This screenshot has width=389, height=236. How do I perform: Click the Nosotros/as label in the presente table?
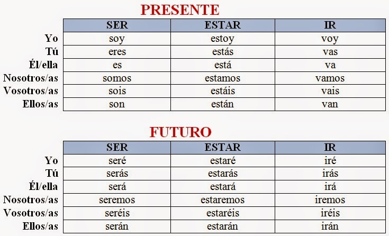[x=30, y=78]
